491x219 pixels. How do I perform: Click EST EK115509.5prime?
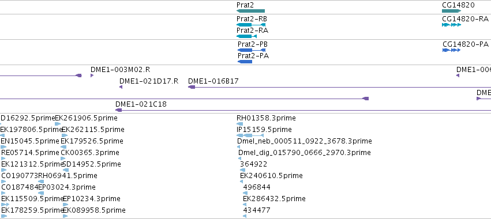coord(5,205)
